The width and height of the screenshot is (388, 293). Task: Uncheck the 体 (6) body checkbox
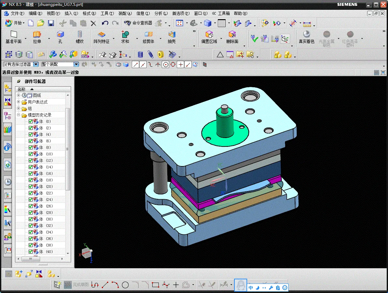[31, 141]
